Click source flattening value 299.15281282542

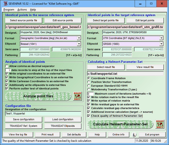[x=35, y=55]
